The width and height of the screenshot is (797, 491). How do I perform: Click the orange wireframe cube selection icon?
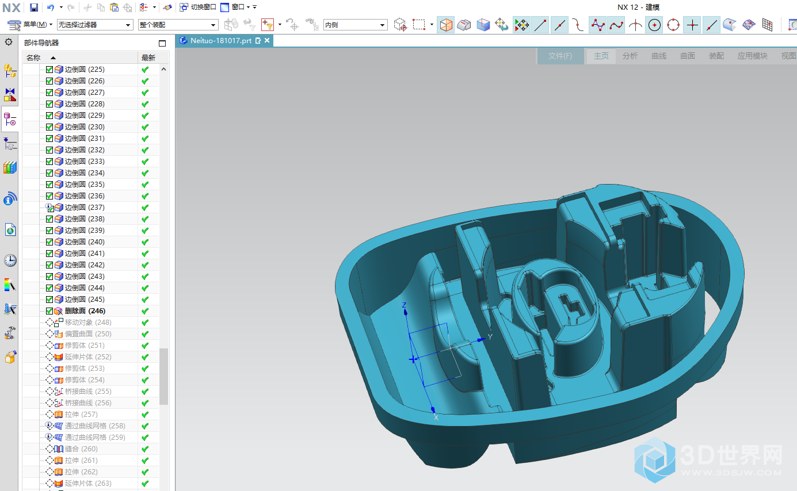click(445, 25)
